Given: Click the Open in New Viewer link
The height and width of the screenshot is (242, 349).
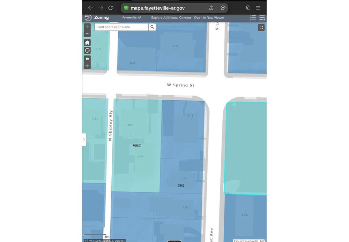Looking at the screenshot, I should pyautogui.click(x=209, y=18).
